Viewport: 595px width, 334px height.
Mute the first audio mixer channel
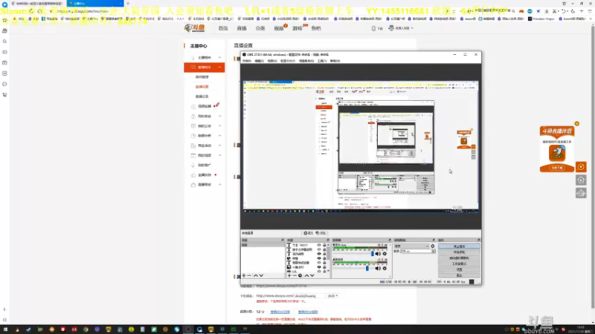pyautogui.click(x=378, y=254)
